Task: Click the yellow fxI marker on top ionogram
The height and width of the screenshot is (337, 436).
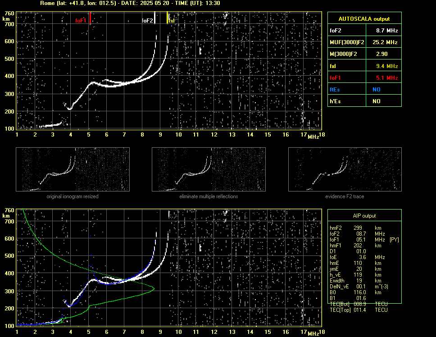Action: click(x=167, y=18)
